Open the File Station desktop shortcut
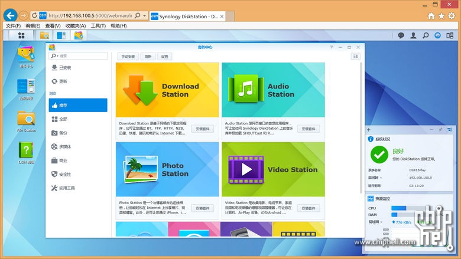The height and width of the screenshot is (259, 461). pyautogui.click(x=26, y=121)
